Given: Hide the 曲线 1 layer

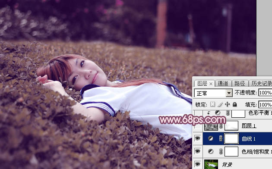Looking at the screenshot, I should tap(198, 138).
